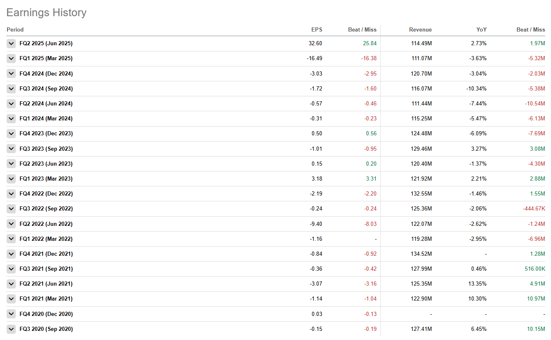This screenshot has height=340, width=551.
Task: Open the FQ2 2022 (Jun 2022) dropdown arrow
Action: 11,224
